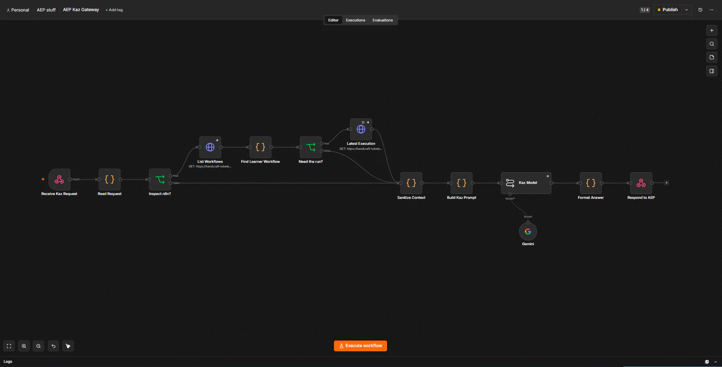
Task: Open the AEP stuff folder breadcrumb
Action: [46, 10]
